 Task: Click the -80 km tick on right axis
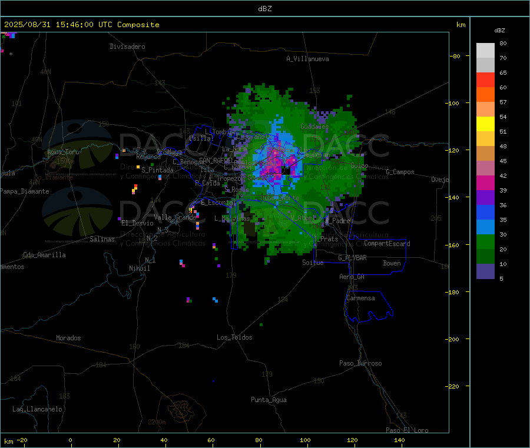(x=455, y=56)
